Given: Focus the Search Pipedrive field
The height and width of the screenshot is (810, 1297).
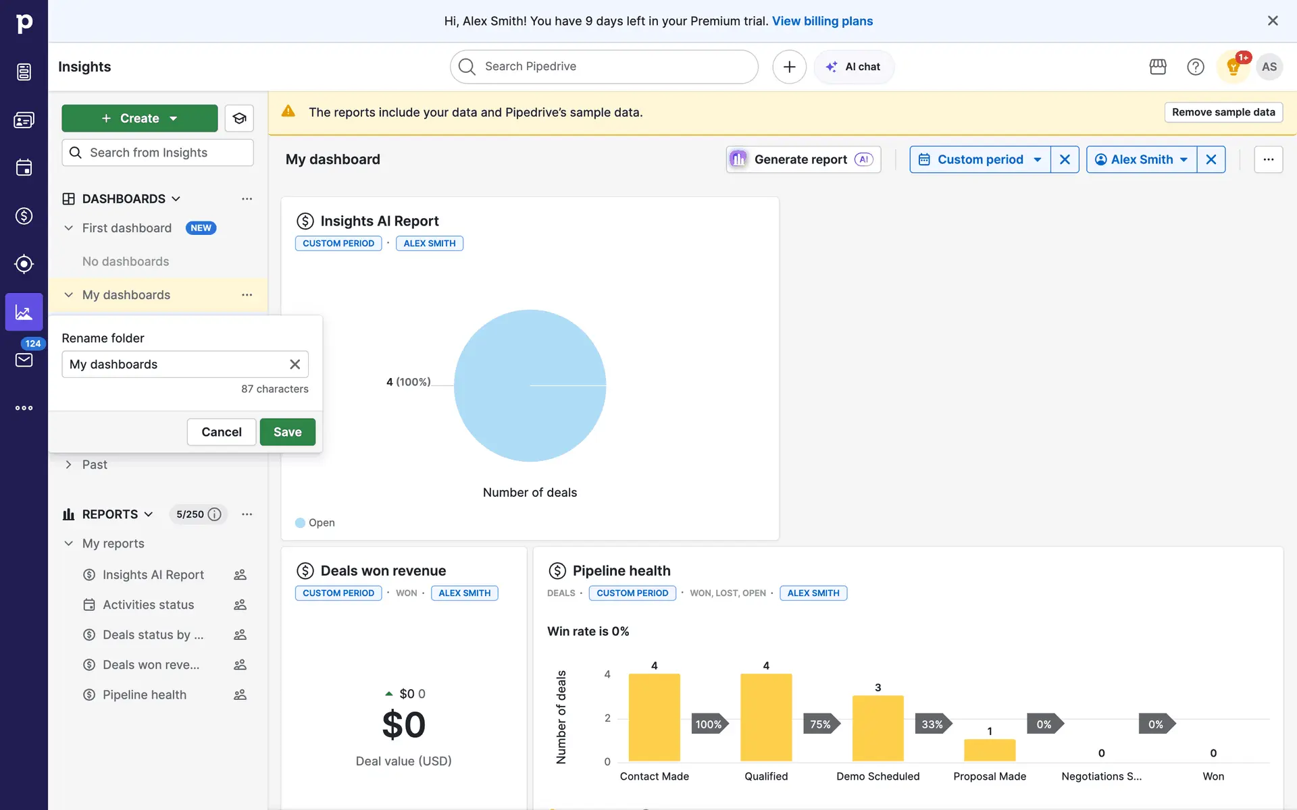Looking at the screenshot, I should click(x=604, y=67).
